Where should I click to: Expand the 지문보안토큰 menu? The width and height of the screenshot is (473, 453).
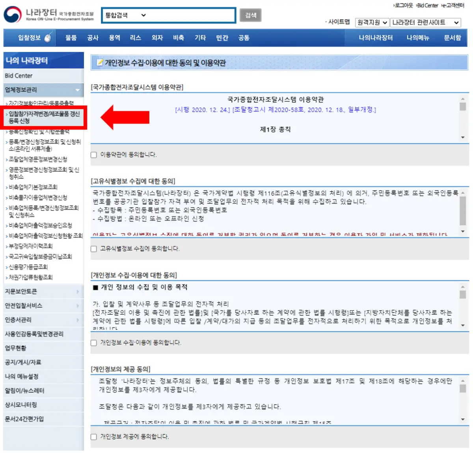[x=43, y=292]
